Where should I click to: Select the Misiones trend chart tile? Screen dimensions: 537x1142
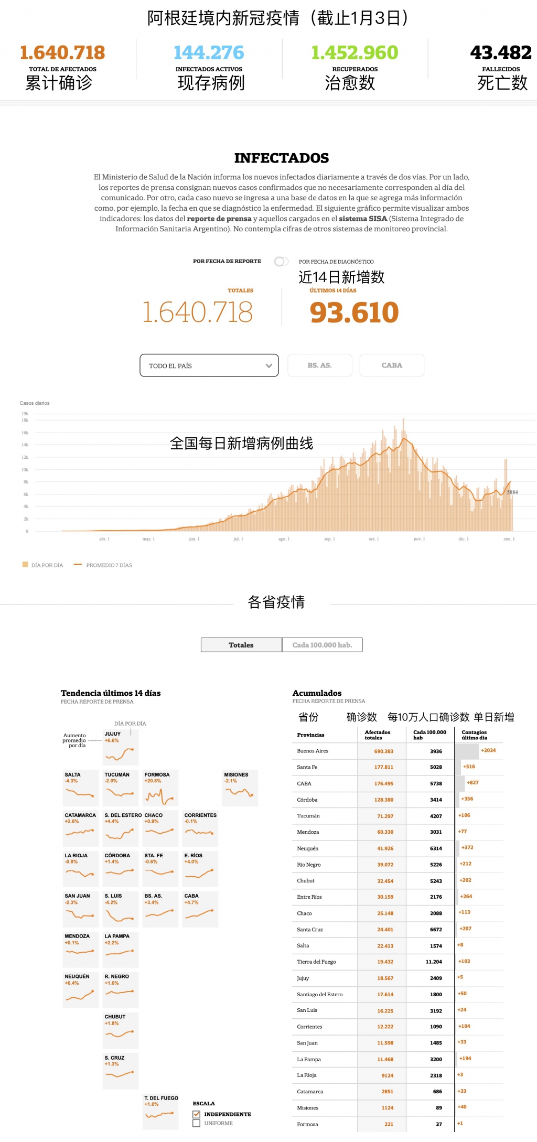coord(240,788)
